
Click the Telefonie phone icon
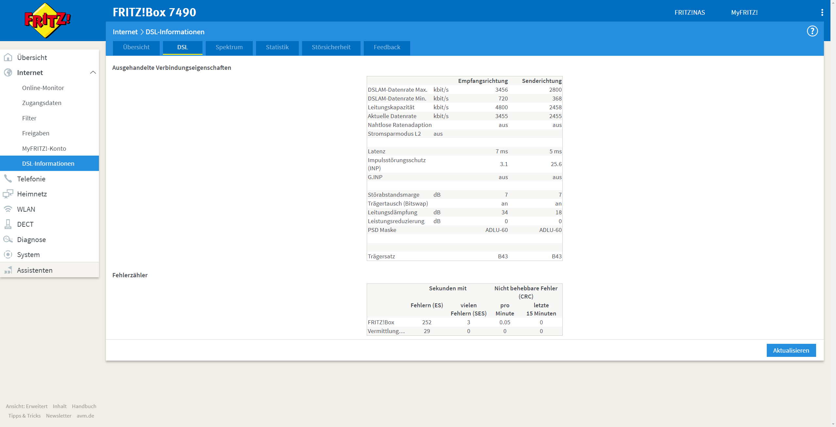coord(8,178)
